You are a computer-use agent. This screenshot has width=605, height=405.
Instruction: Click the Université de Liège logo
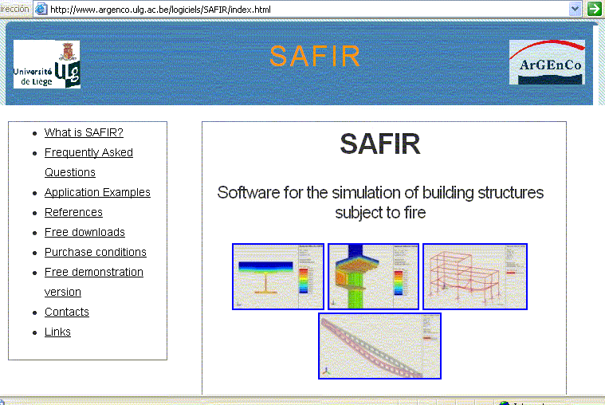[x=47, y=65]
